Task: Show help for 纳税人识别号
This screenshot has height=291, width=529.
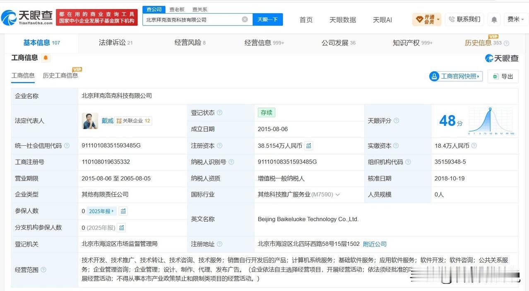Action: pos(231,162)
